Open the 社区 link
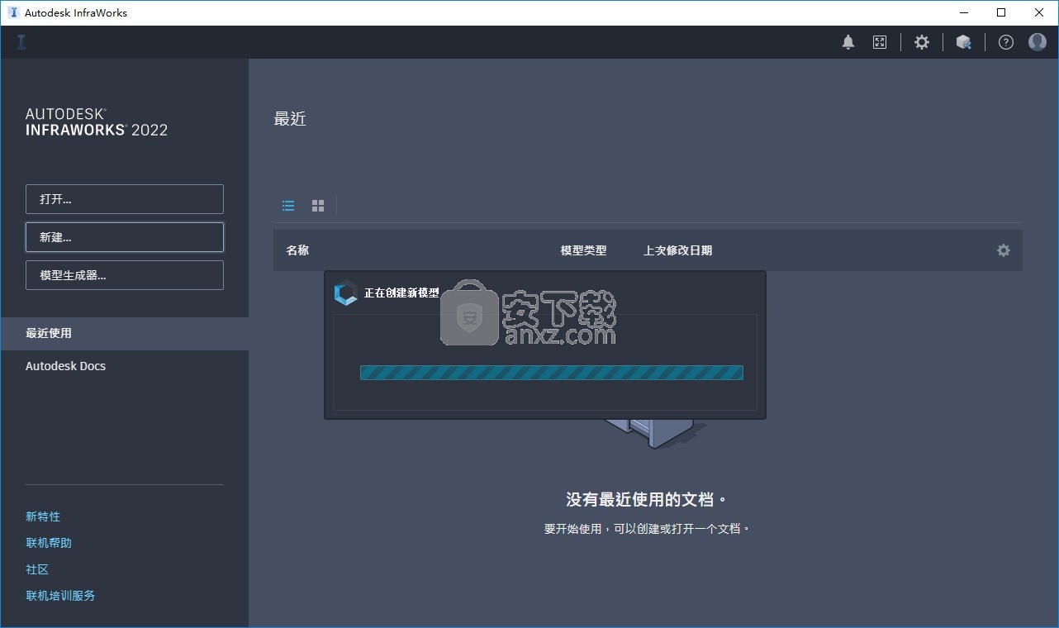The height and width of the screenshot is (628, 1059). pyautogui.click(x=37, y=569)
